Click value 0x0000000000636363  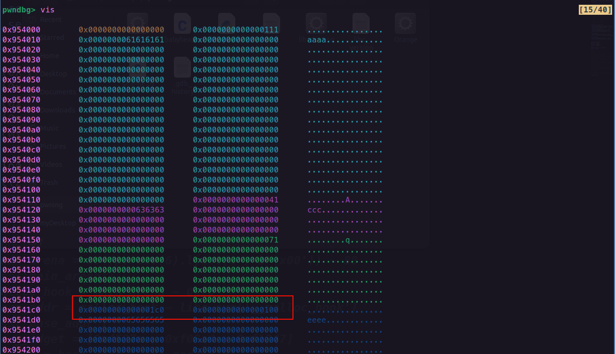(121, 210)
